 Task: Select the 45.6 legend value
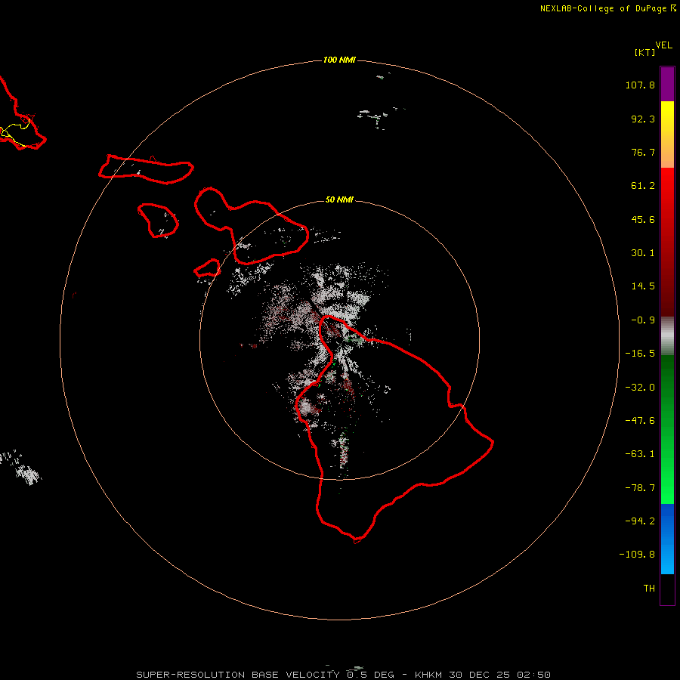tap(643, 219)
